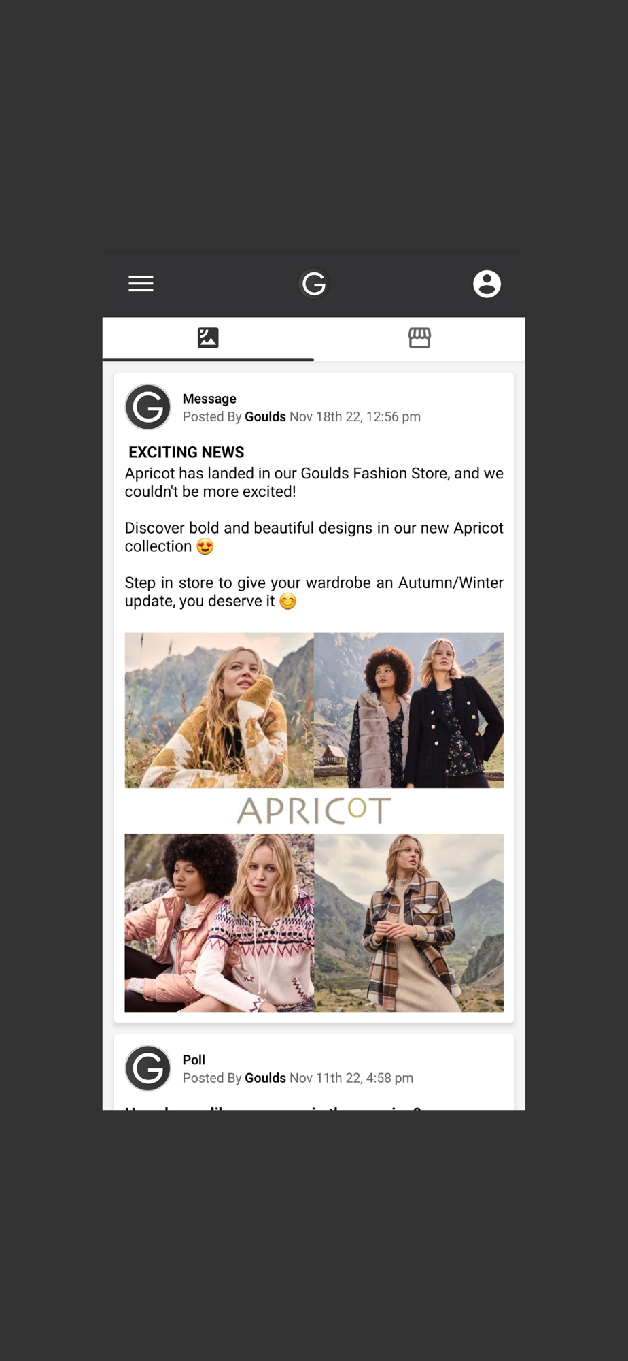
Task: Open photo of woman in yellow patterned cardigan
Action: tap(220, 710)
